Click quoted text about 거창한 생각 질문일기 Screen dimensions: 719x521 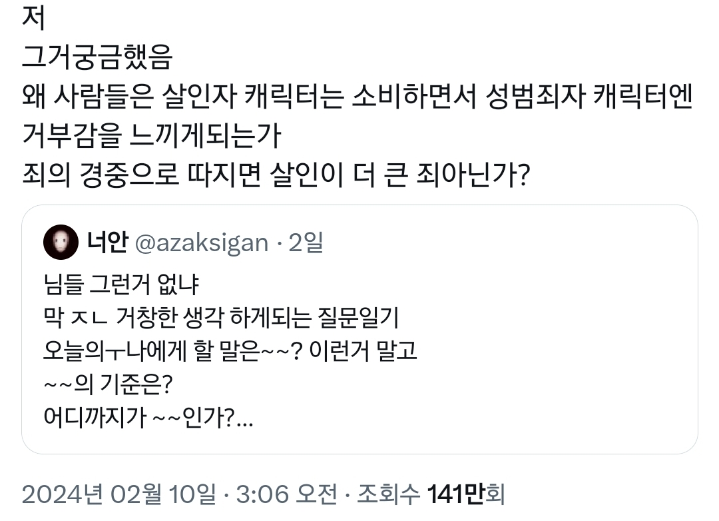[x=220, y=319]
